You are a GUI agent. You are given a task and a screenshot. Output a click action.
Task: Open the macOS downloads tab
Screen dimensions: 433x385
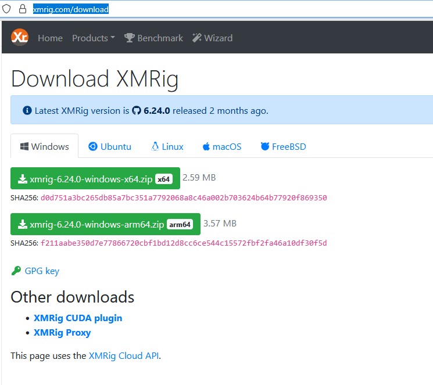point(221,146)
